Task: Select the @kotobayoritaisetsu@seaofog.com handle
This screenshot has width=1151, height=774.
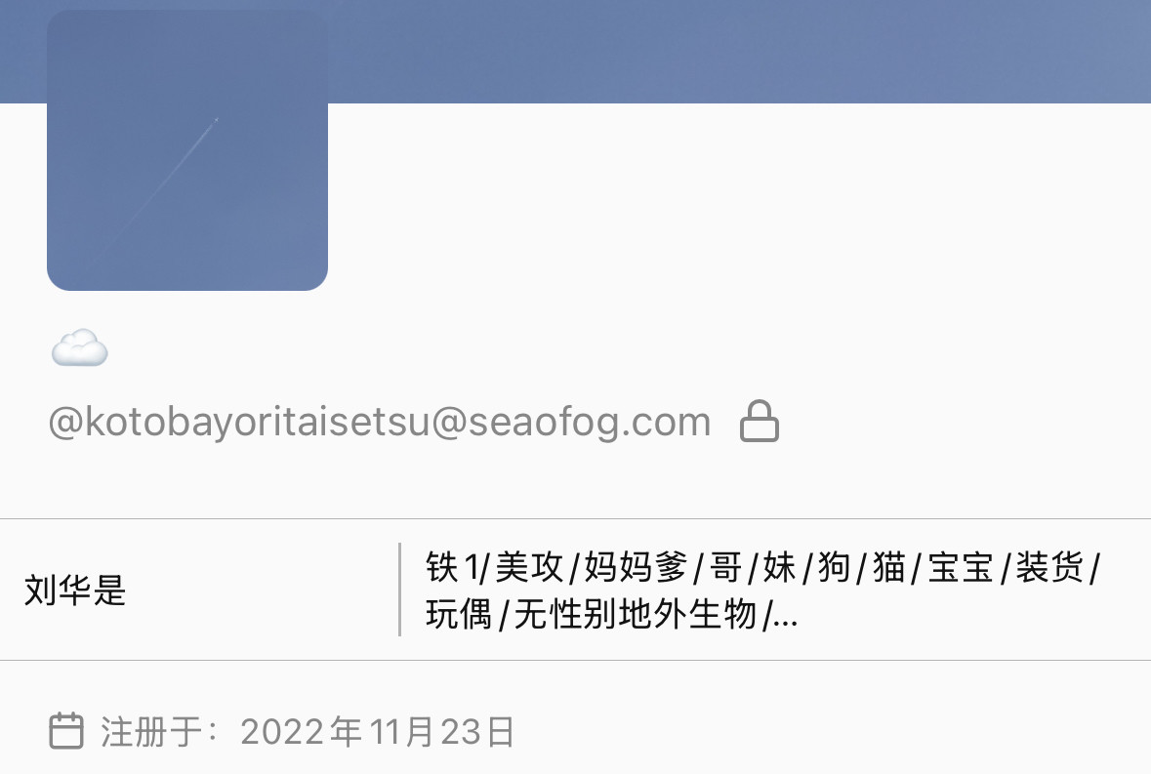Action: pos(380,423)
